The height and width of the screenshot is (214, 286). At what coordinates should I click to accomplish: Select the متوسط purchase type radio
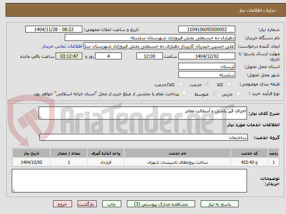[214, 93]
